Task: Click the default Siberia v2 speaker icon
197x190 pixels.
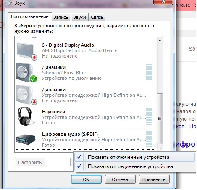Action: click(26, 72)
